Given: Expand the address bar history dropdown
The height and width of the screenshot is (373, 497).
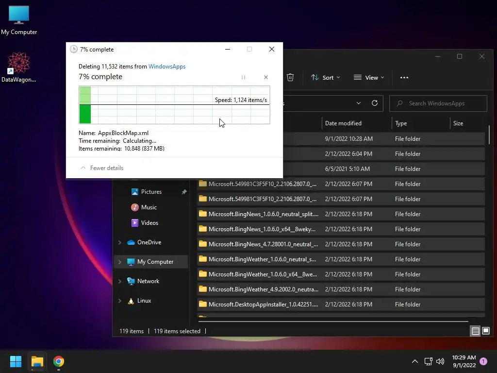Looking at the screenshot, I should 359,103.
